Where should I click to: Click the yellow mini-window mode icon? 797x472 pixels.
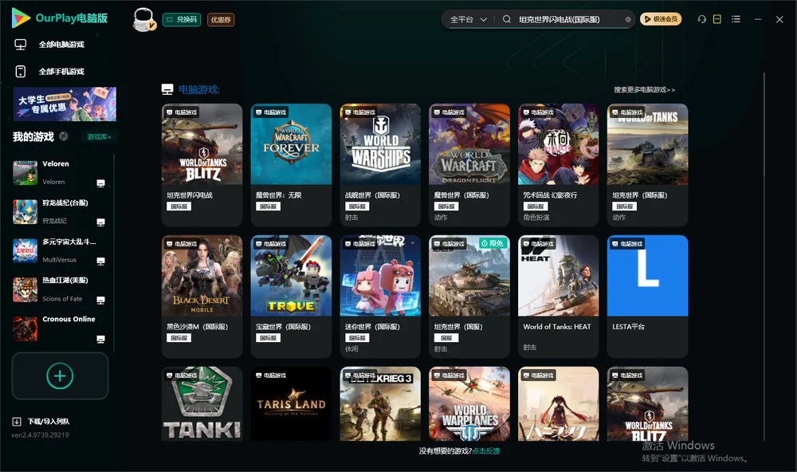[717, 19]
